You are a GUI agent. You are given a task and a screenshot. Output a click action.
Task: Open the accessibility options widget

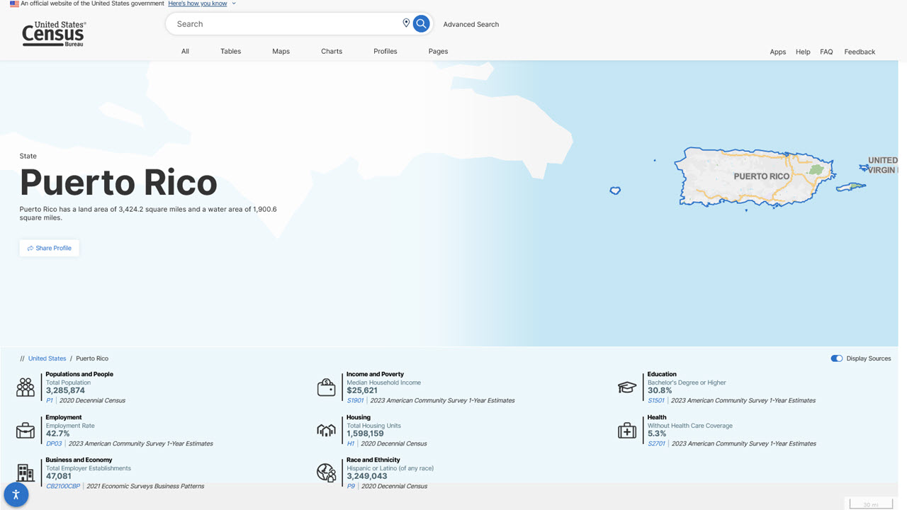point(16,494)
